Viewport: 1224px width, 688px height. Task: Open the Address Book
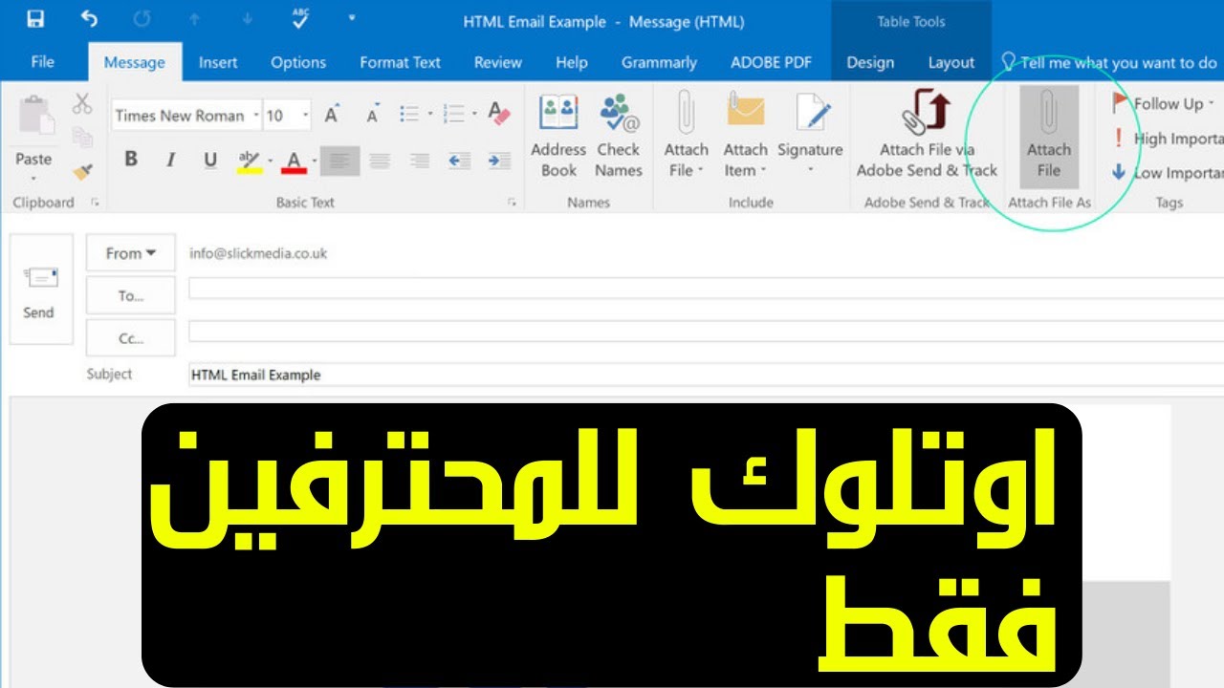[x=558, y=136]
